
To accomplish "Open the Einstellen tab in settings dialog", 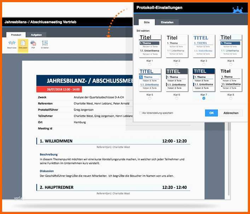I will (167, 22).
